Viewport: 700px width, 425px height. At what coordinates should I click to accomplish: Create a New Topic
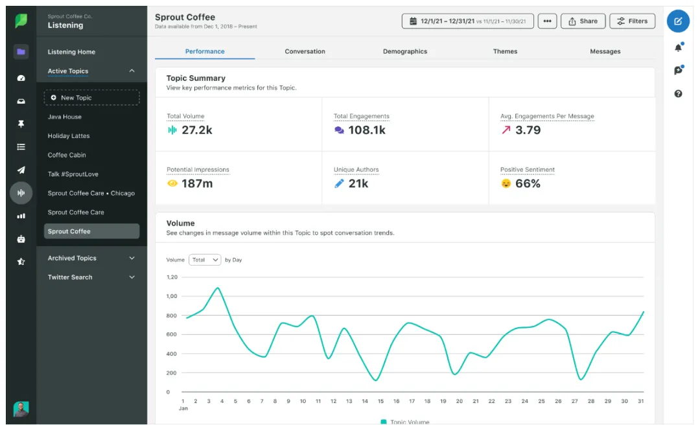(x=91, y=98)
